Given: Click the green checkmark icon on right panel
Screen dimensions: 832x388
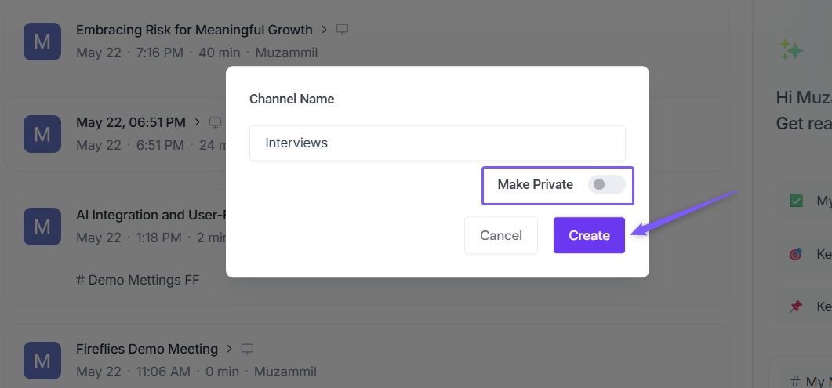Looking at the screenshot, I should point(796,201).
